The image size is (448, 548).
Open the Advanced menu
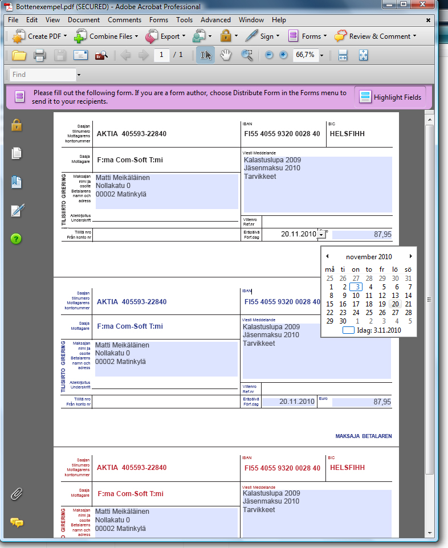point(215,20)
